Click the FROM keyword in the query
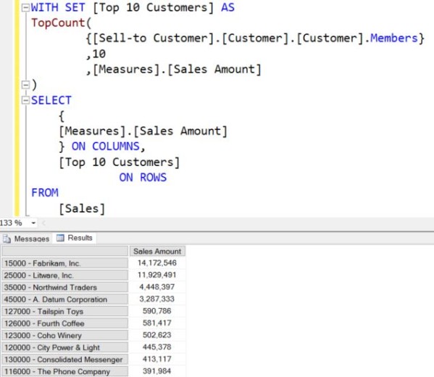This screenshot has width=434, height=377. pos(45,193)
